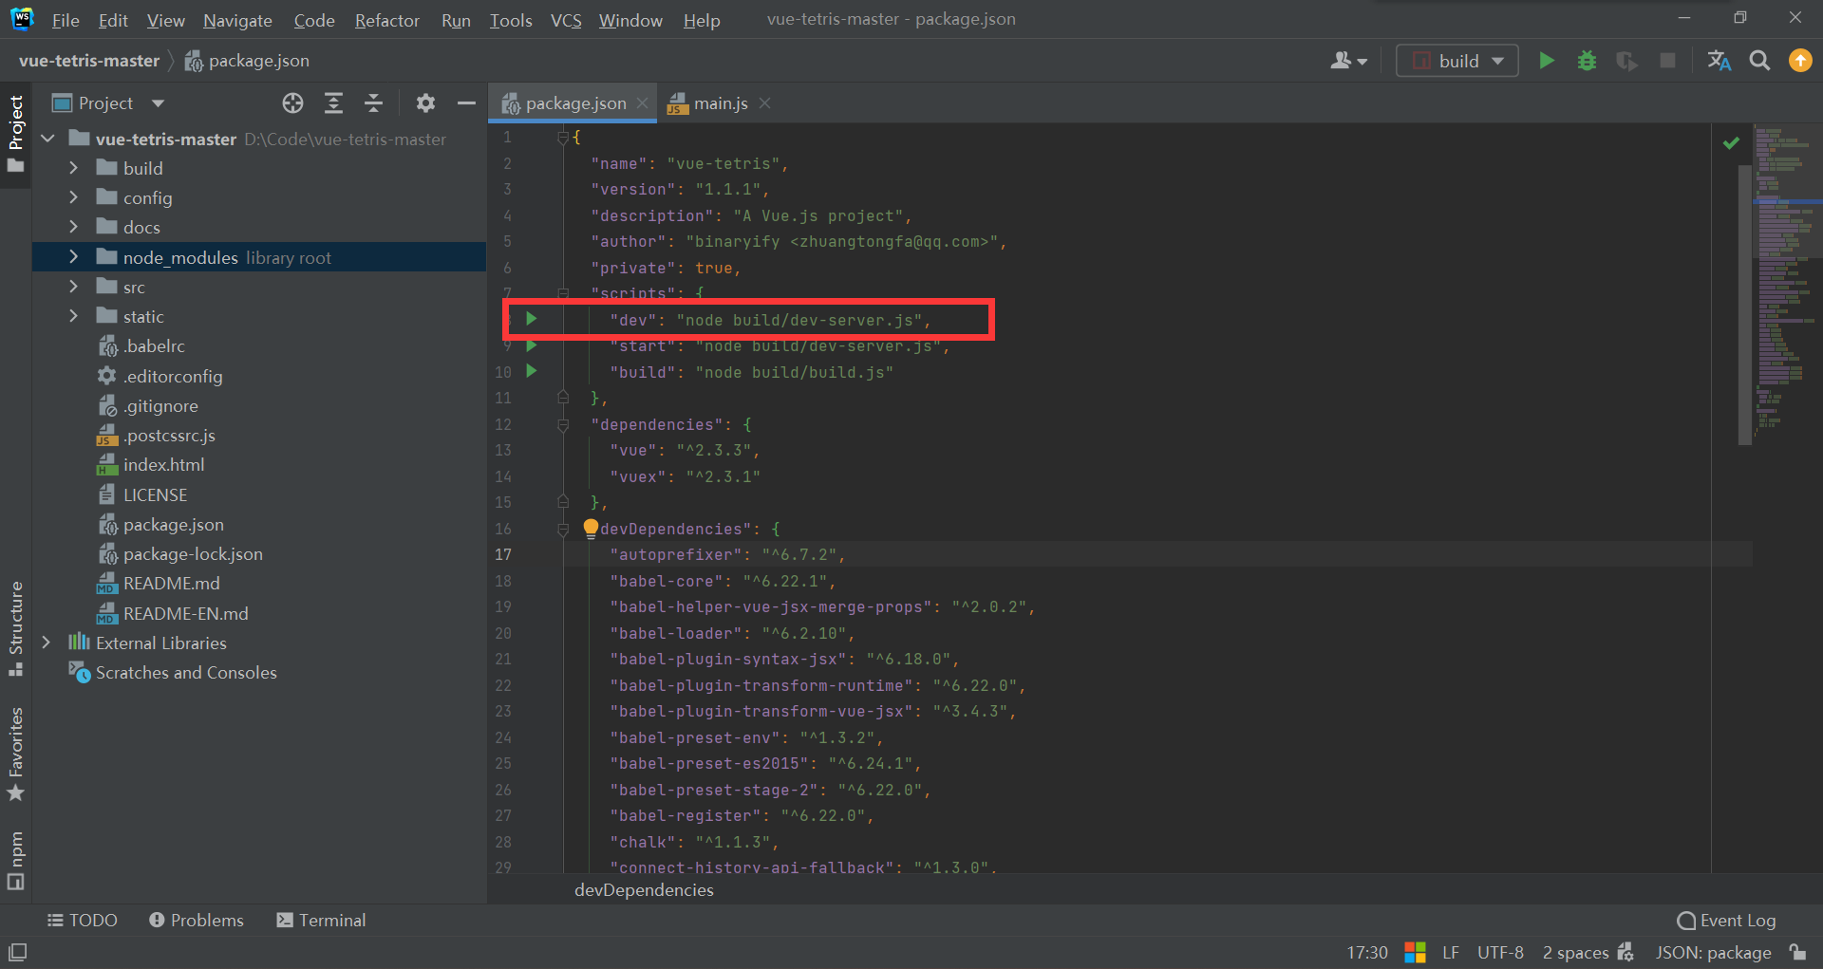Click the green inspection checkmark
Image resolution: width=1823 pixels, height=969 pixels.
click(1731, 142)
